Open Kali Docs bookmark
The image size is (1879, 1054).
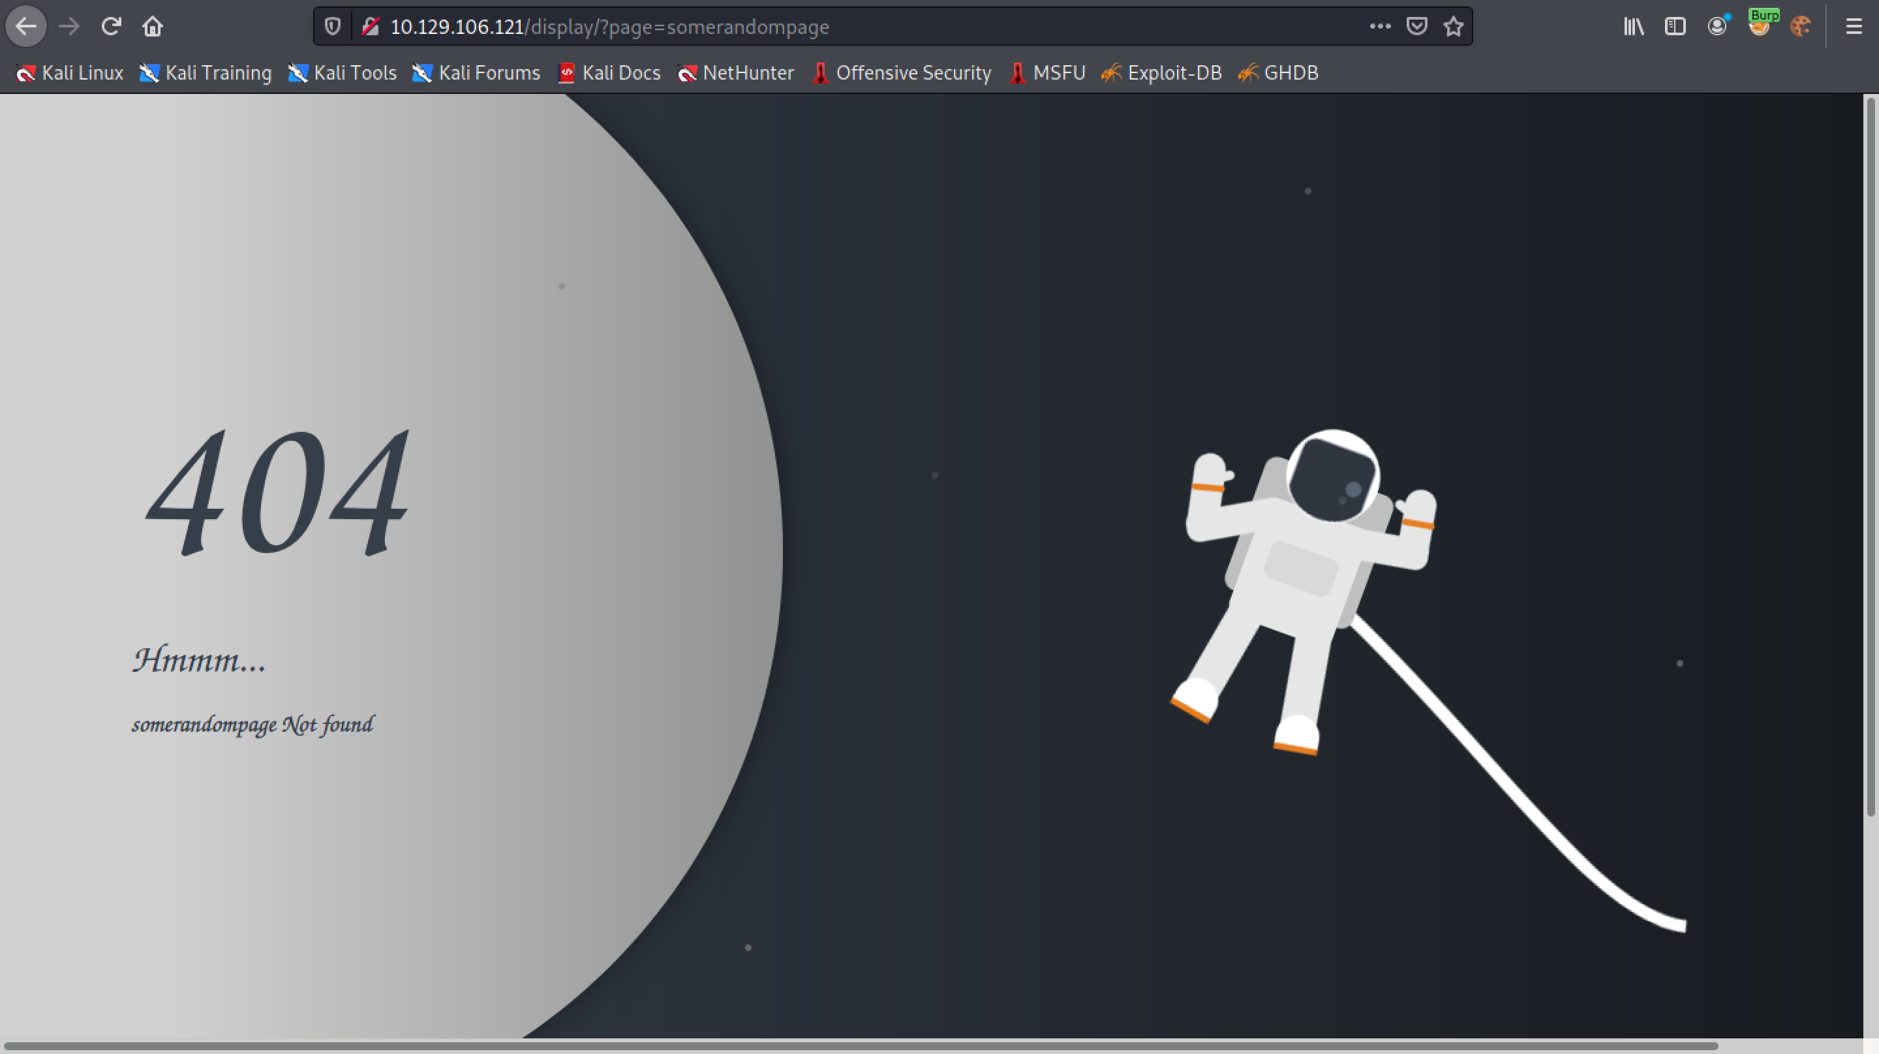(610, 73)
